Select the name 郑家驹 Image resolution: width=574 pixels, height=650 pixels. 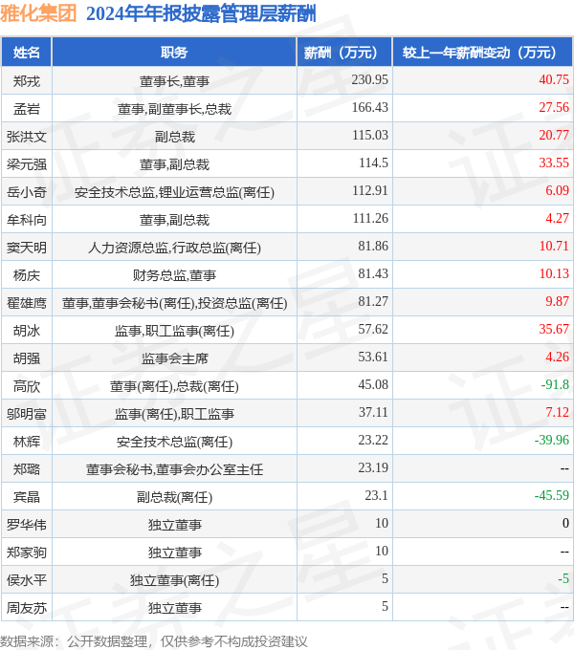tap(27, 552)
